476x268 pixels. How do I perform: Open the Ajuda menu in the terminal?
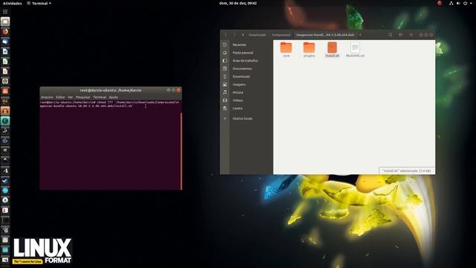tap(113, 98)
